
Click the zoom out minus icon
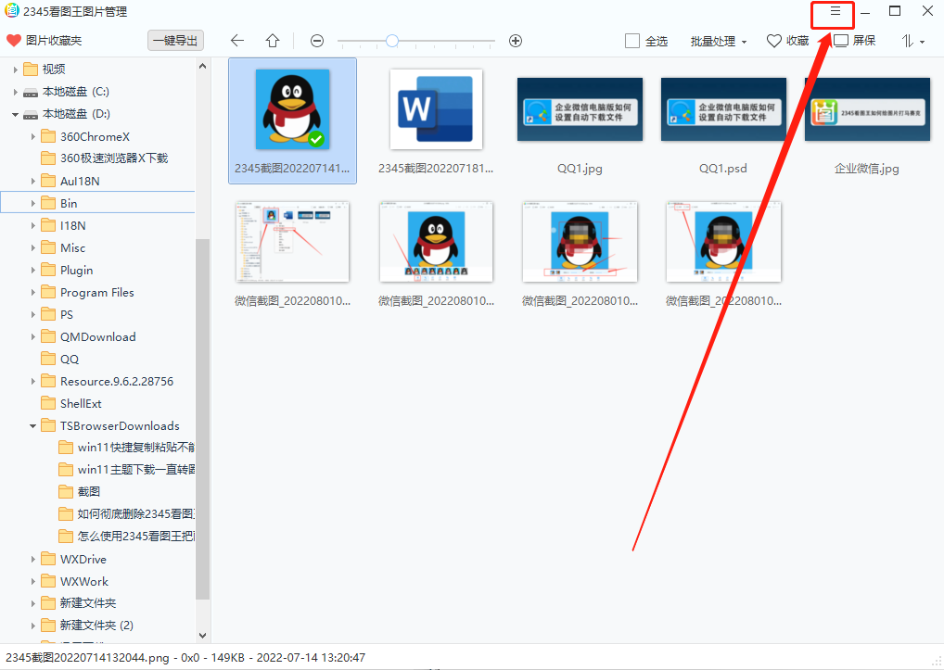[x=317, y=41]
